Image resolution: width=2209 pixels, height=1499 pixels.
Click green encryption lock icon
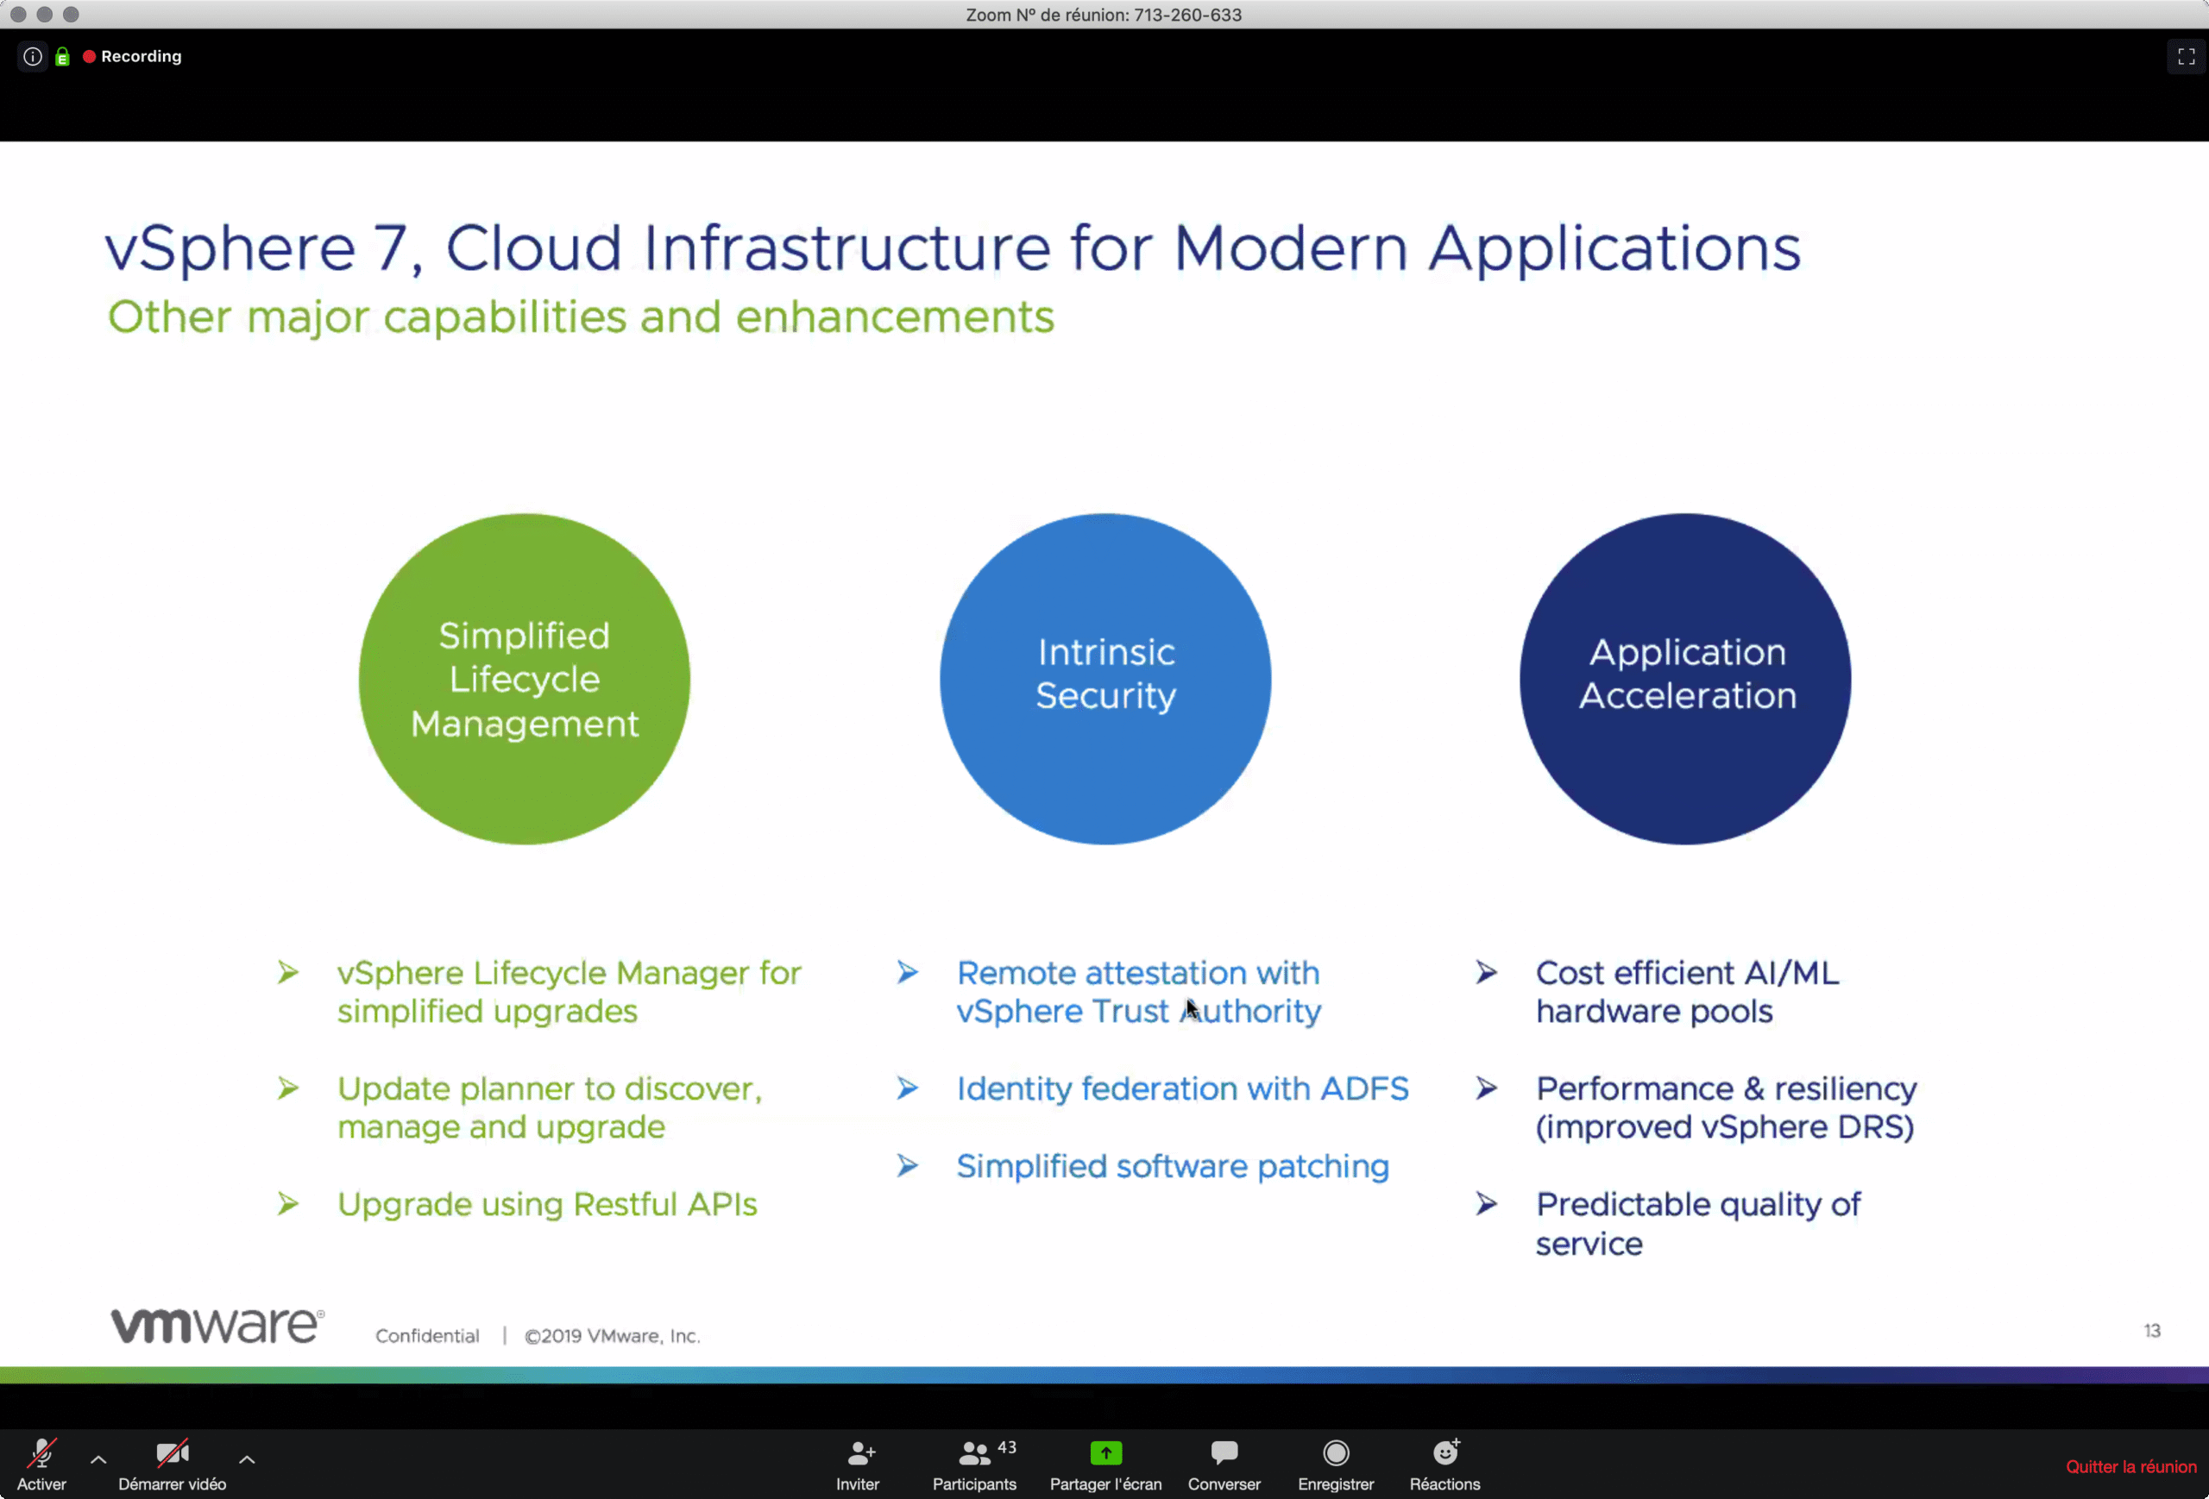[63, 57]
